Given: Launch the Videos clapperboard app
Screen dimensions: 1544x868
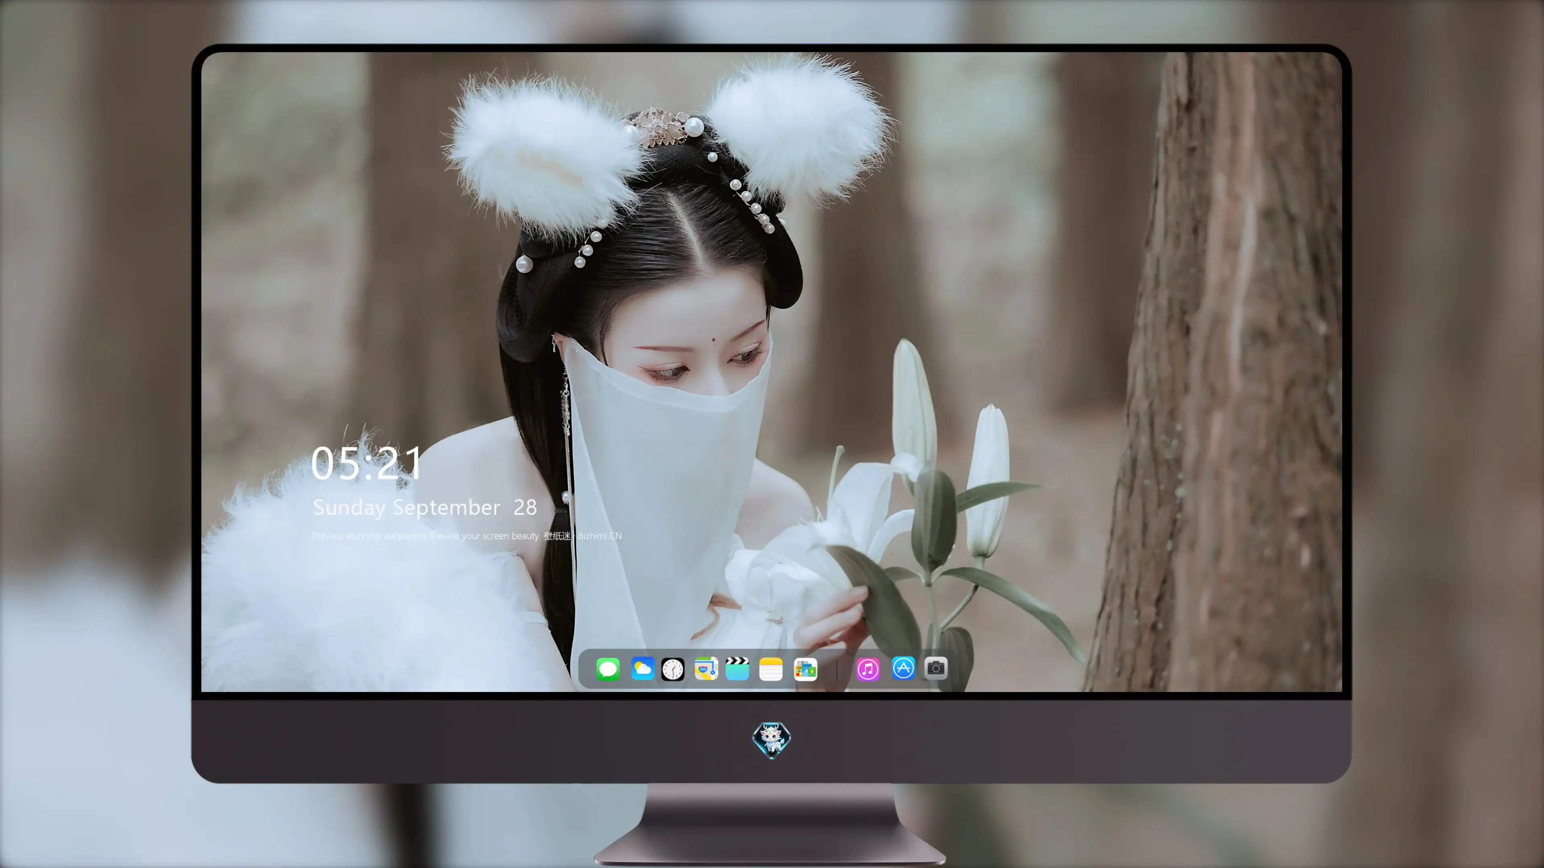Looking at the screenshot, I should point(737,669).
